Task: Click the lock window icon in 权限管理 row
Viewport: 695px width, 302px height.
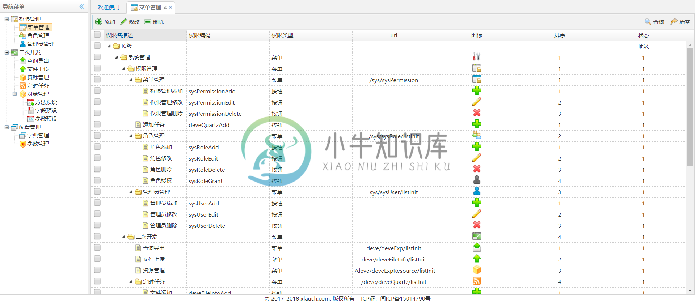Action: click(477, 68)
